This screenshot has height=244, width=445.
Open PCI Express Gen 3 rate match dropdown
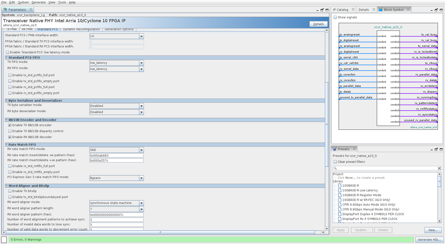[141, 178]
